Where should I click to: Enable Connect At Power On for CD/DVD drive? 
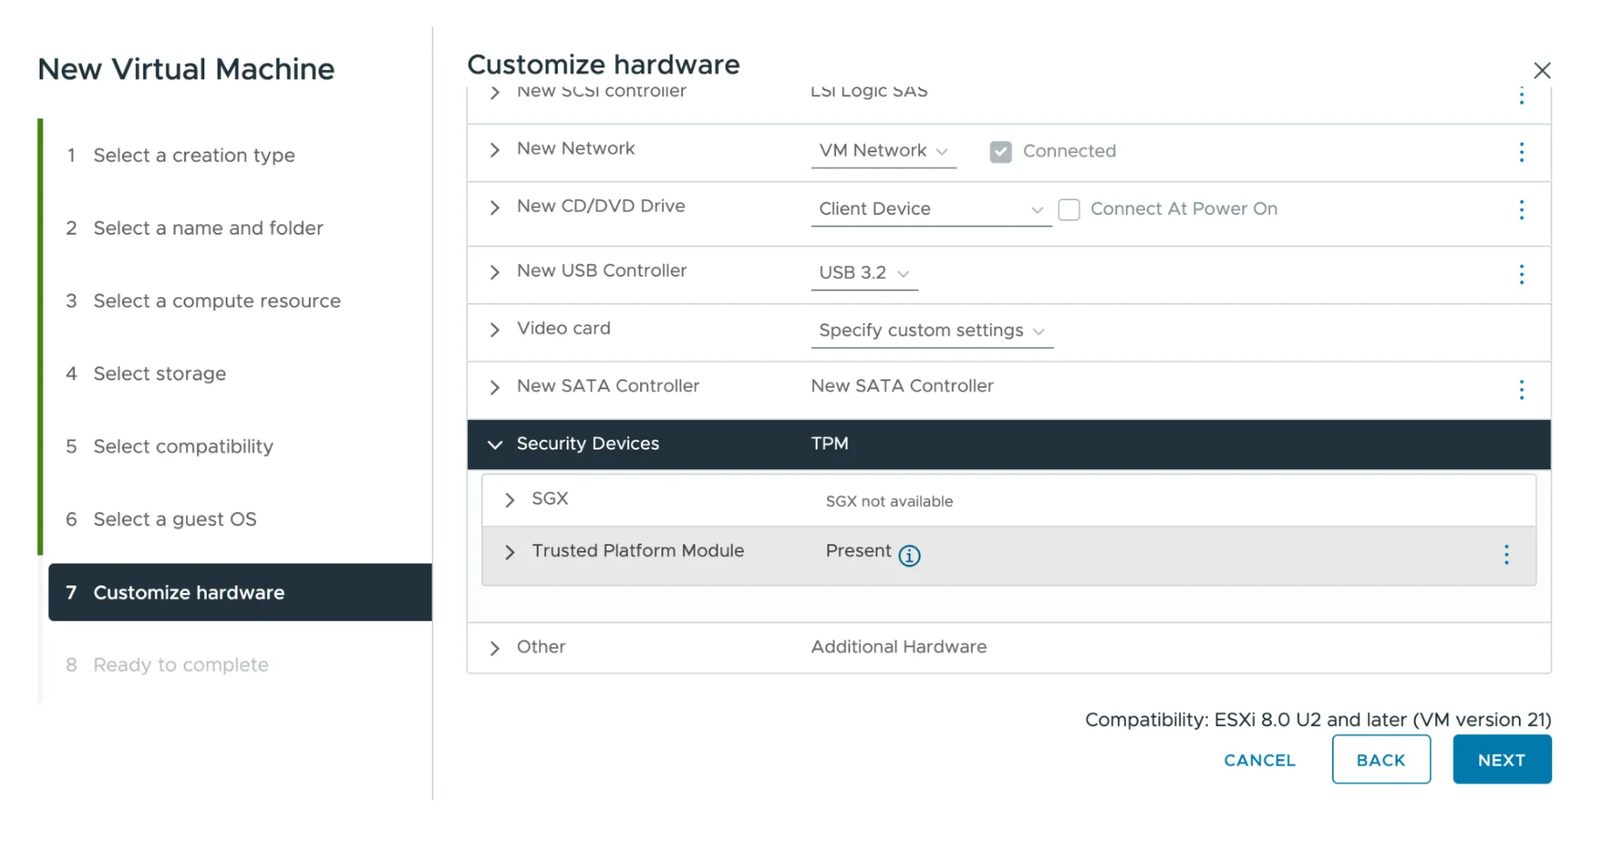pyautogui.click(x=1069, y=210)
